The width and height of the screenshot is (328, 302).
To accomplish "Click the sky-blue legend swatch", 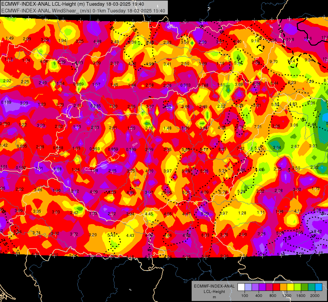I will [x=319, y=287].
